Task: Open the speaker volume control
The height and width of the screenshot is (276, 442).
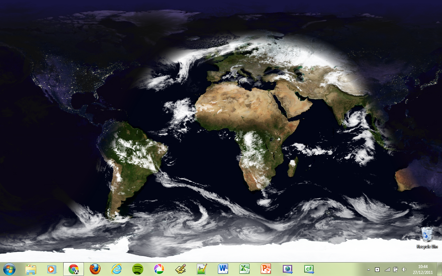Action: pos(404,269)
